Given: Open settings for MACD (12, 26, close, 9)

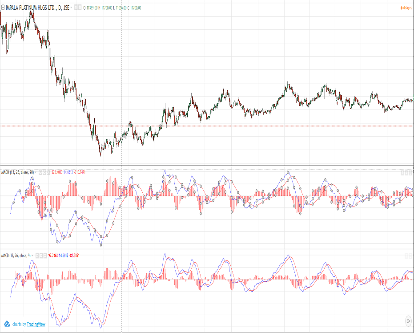Looking at the screenshot, I should point(41,256).
